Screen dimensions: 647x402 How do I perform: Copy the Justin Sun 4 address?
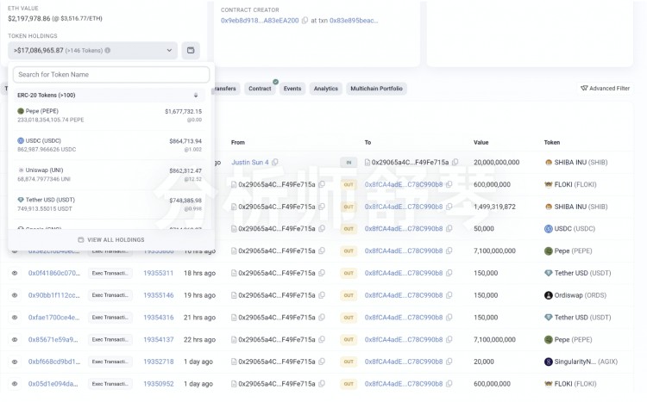point(275,163)
